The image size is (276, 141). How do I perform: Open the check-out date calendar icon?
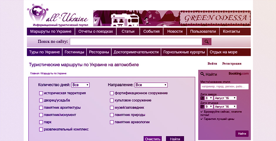point(202,107)
